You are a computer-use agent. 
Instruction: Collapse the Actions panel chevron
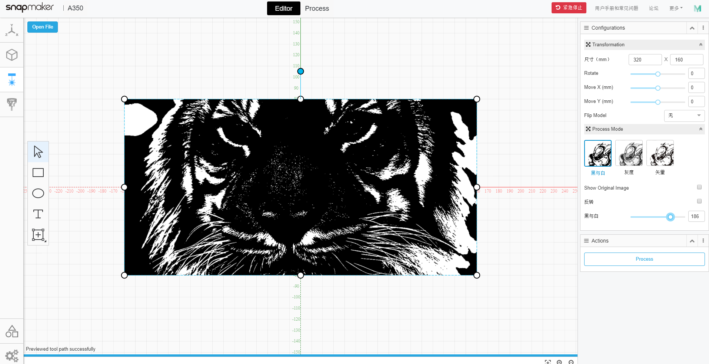[x=692, y=241]
